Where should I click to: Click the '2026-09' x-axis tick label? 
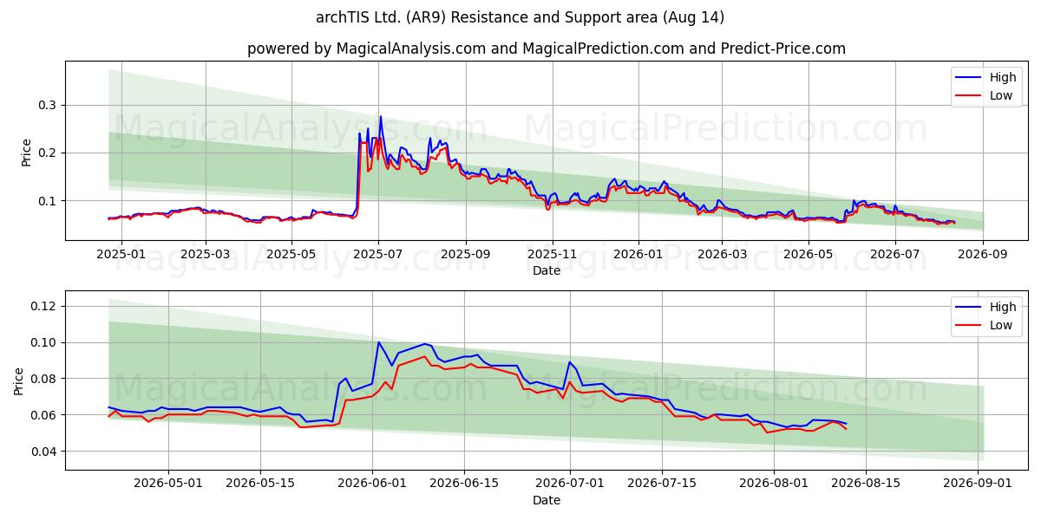(982, 254)
